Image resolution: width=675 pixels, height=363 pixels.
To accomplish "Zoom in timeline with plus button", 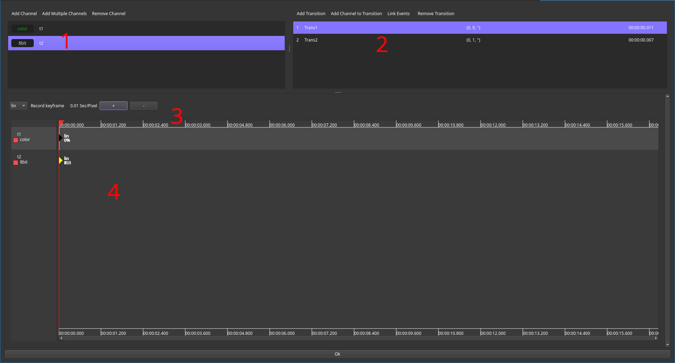I will 114,106.
